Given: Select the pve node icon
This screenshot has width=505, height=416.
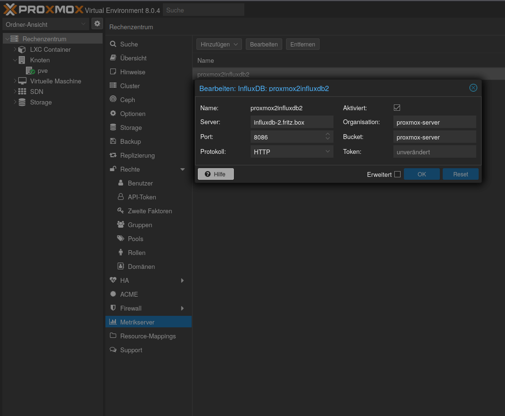Looking at the screenshot, I should 30,70.
